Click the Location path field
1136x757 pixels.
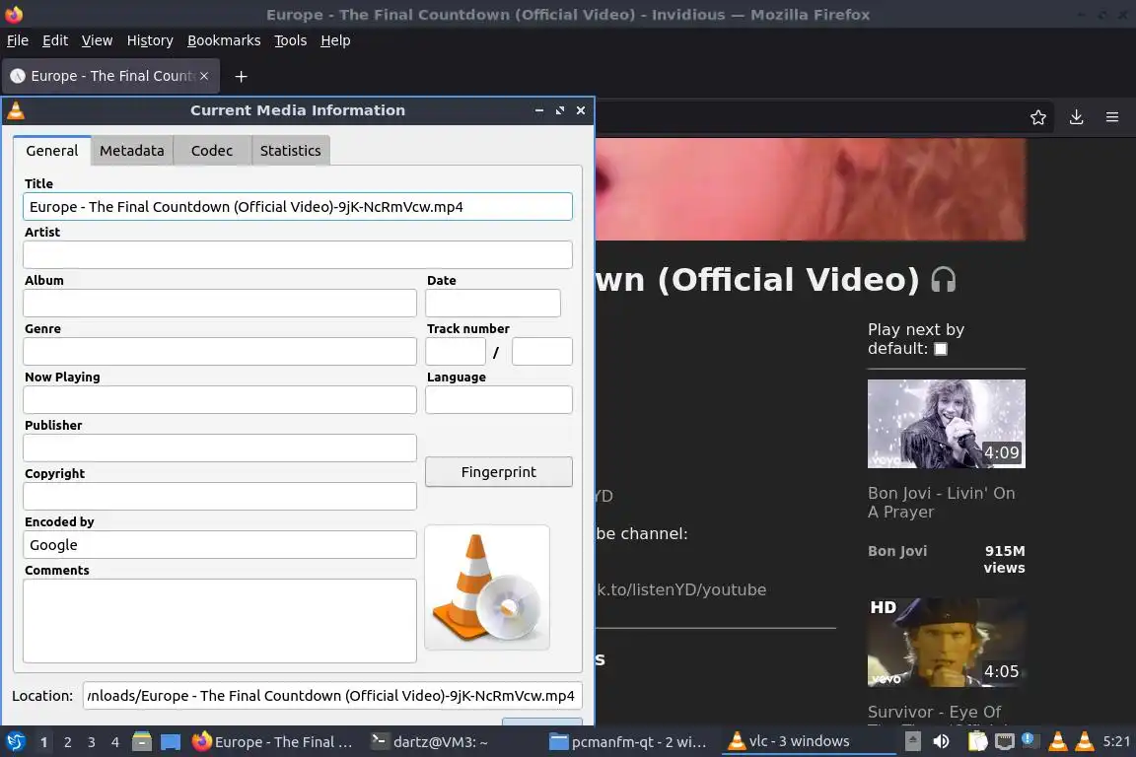click(x=332, y=696)
